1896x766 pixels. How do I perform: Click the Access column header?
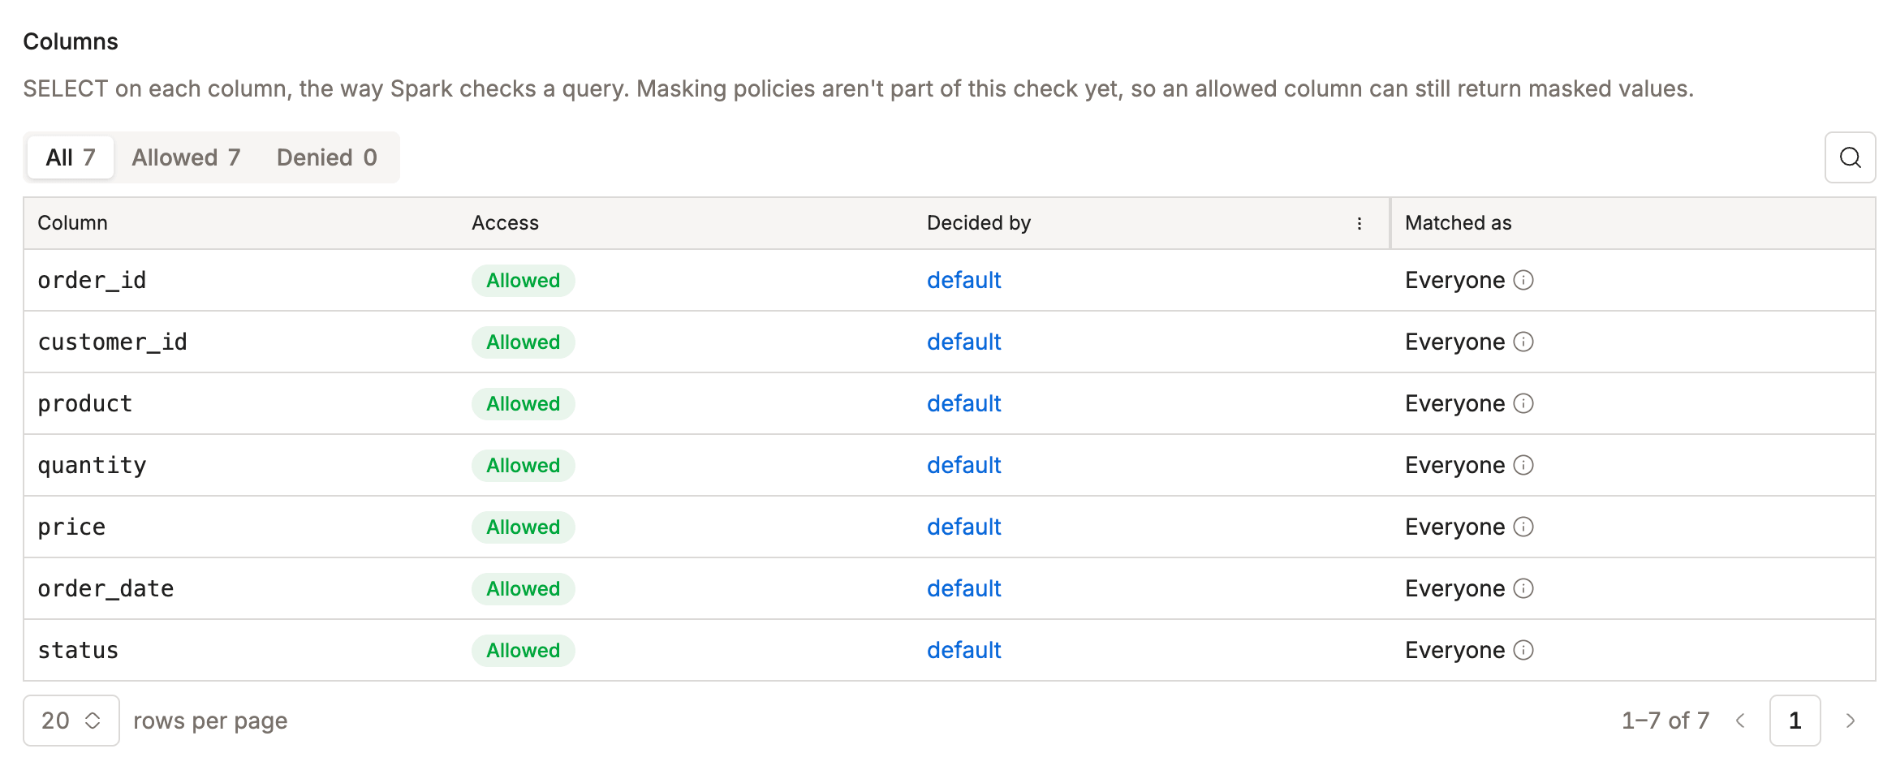505,223
